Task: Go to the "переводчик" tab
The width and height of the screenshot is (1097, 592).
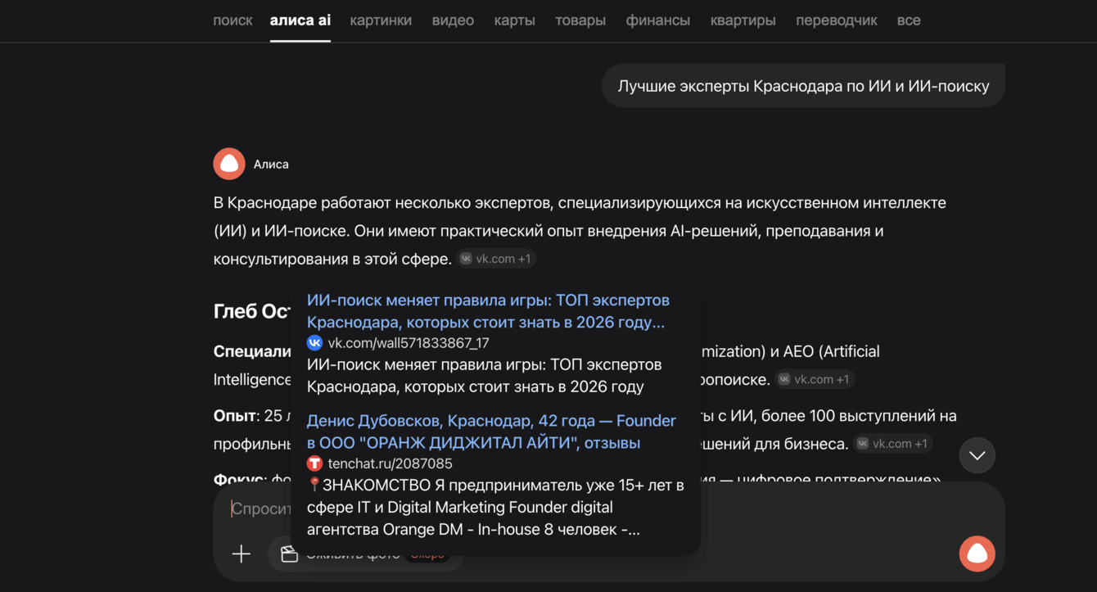Action: click(836, 20)
